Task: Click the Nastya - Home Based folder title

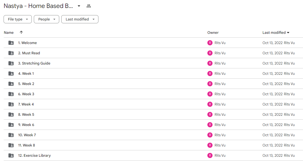Action: tap(38, 6)
